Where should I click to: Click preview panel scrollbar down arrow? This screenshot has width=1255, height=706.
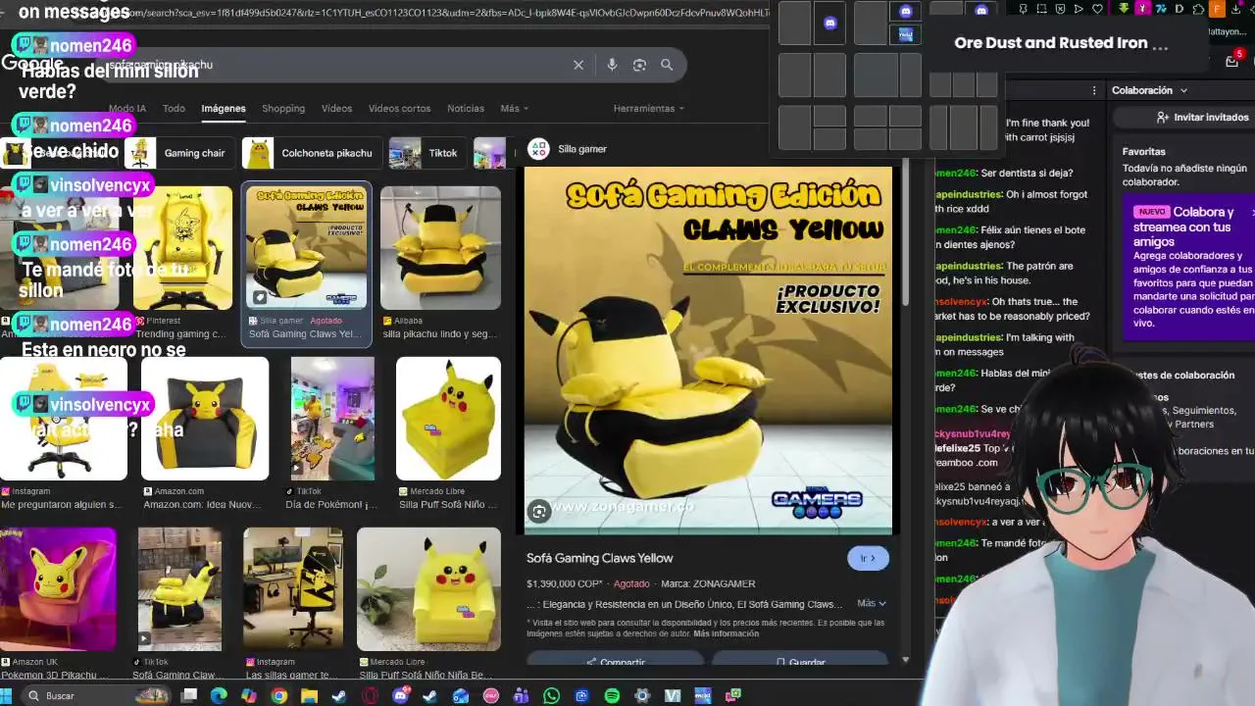(905, 660)
